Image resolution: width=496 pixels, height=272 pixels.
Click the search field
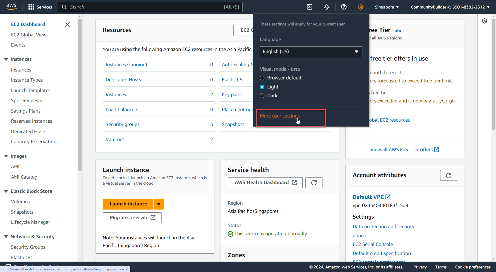click(x=150, y=7)
